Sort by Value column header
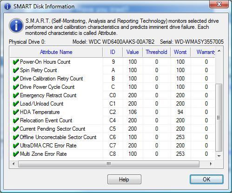 click(x=133, y=52)
